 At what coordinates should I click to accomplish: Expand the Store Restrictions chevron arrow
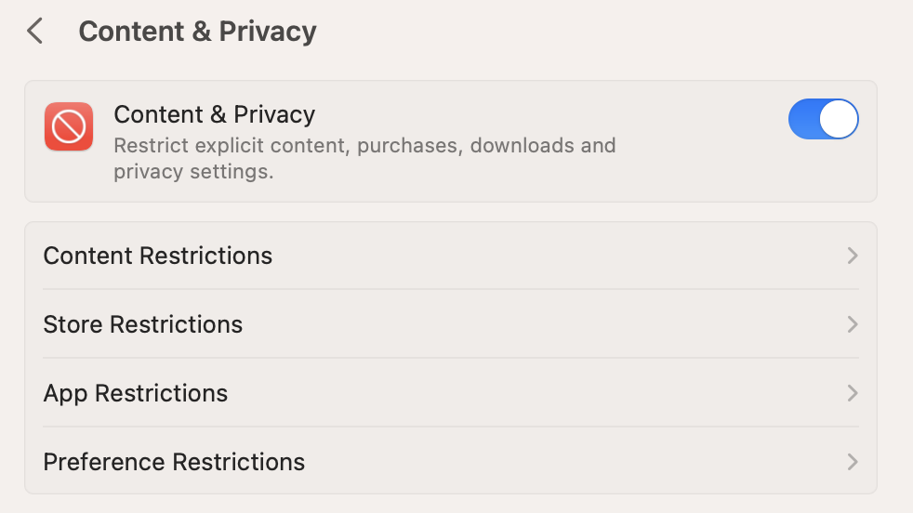853,324
